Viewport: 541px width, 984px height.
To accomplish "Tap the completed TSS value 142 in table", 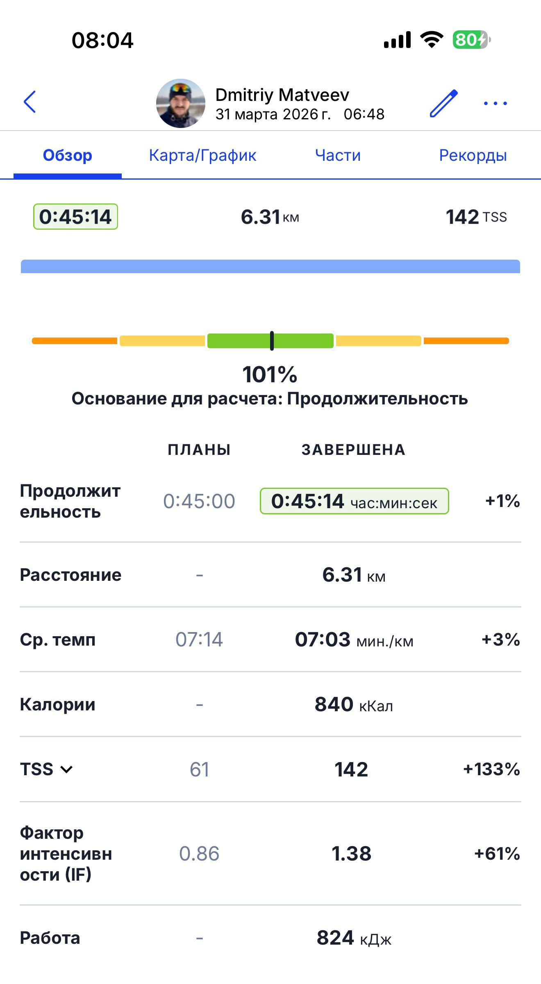I will click(x=351, y=769).
